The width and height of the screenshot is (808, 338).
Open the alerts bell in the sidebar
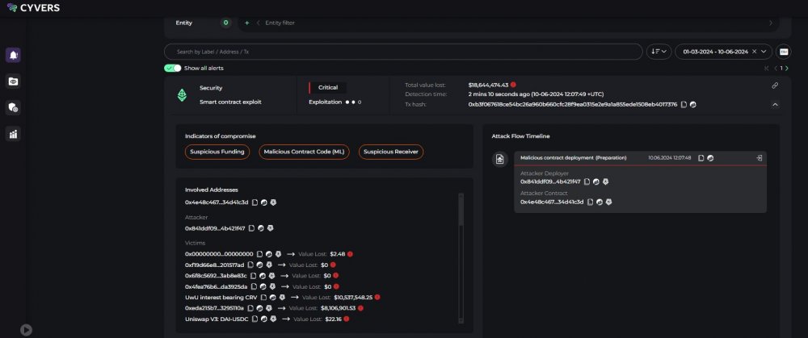[13, 55]
